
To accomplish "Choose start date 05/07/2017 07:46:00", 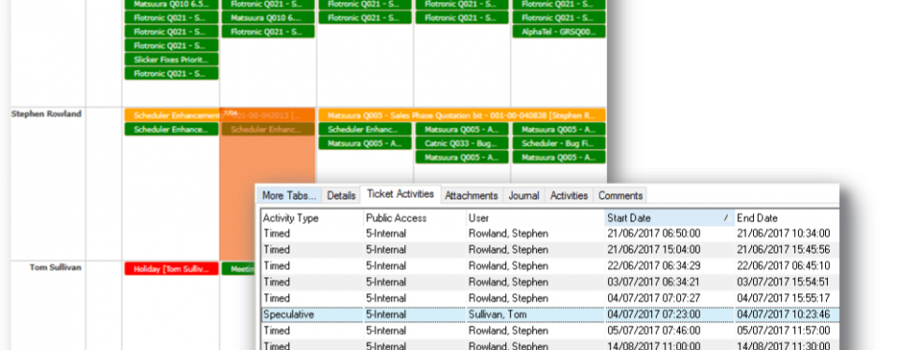I will (x=653, y=330).
